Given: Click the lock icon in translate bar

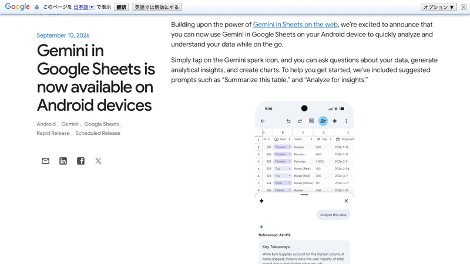Looking at the screenshot, I should pos(37,7).
